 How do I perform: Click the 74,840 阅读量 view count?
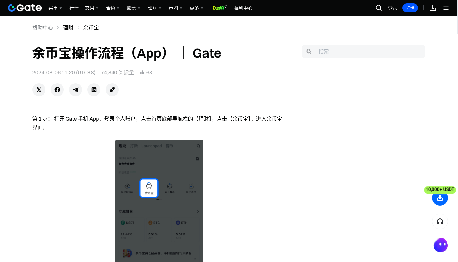coord(117,73)
